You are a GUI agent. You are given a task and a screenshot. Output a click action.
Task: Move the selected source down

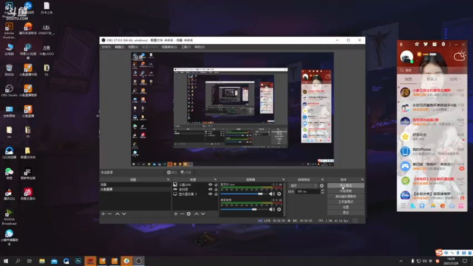pyautogui.click(x=203, y=214)
